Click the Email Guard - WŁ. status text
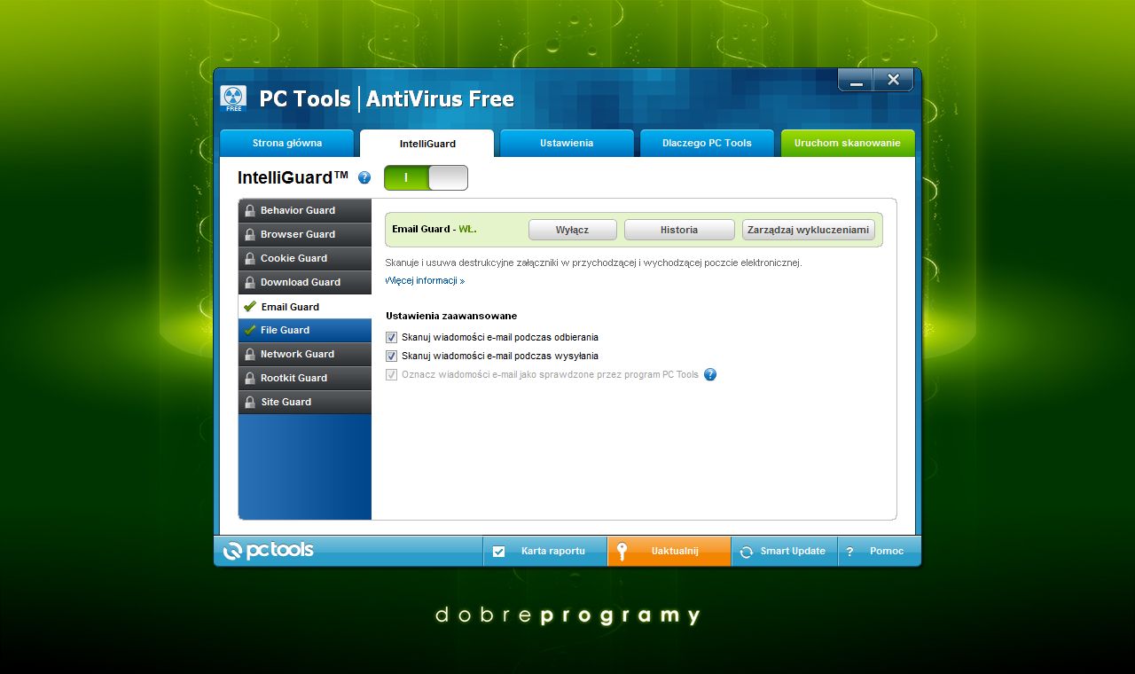 click(x=434, y=229)
